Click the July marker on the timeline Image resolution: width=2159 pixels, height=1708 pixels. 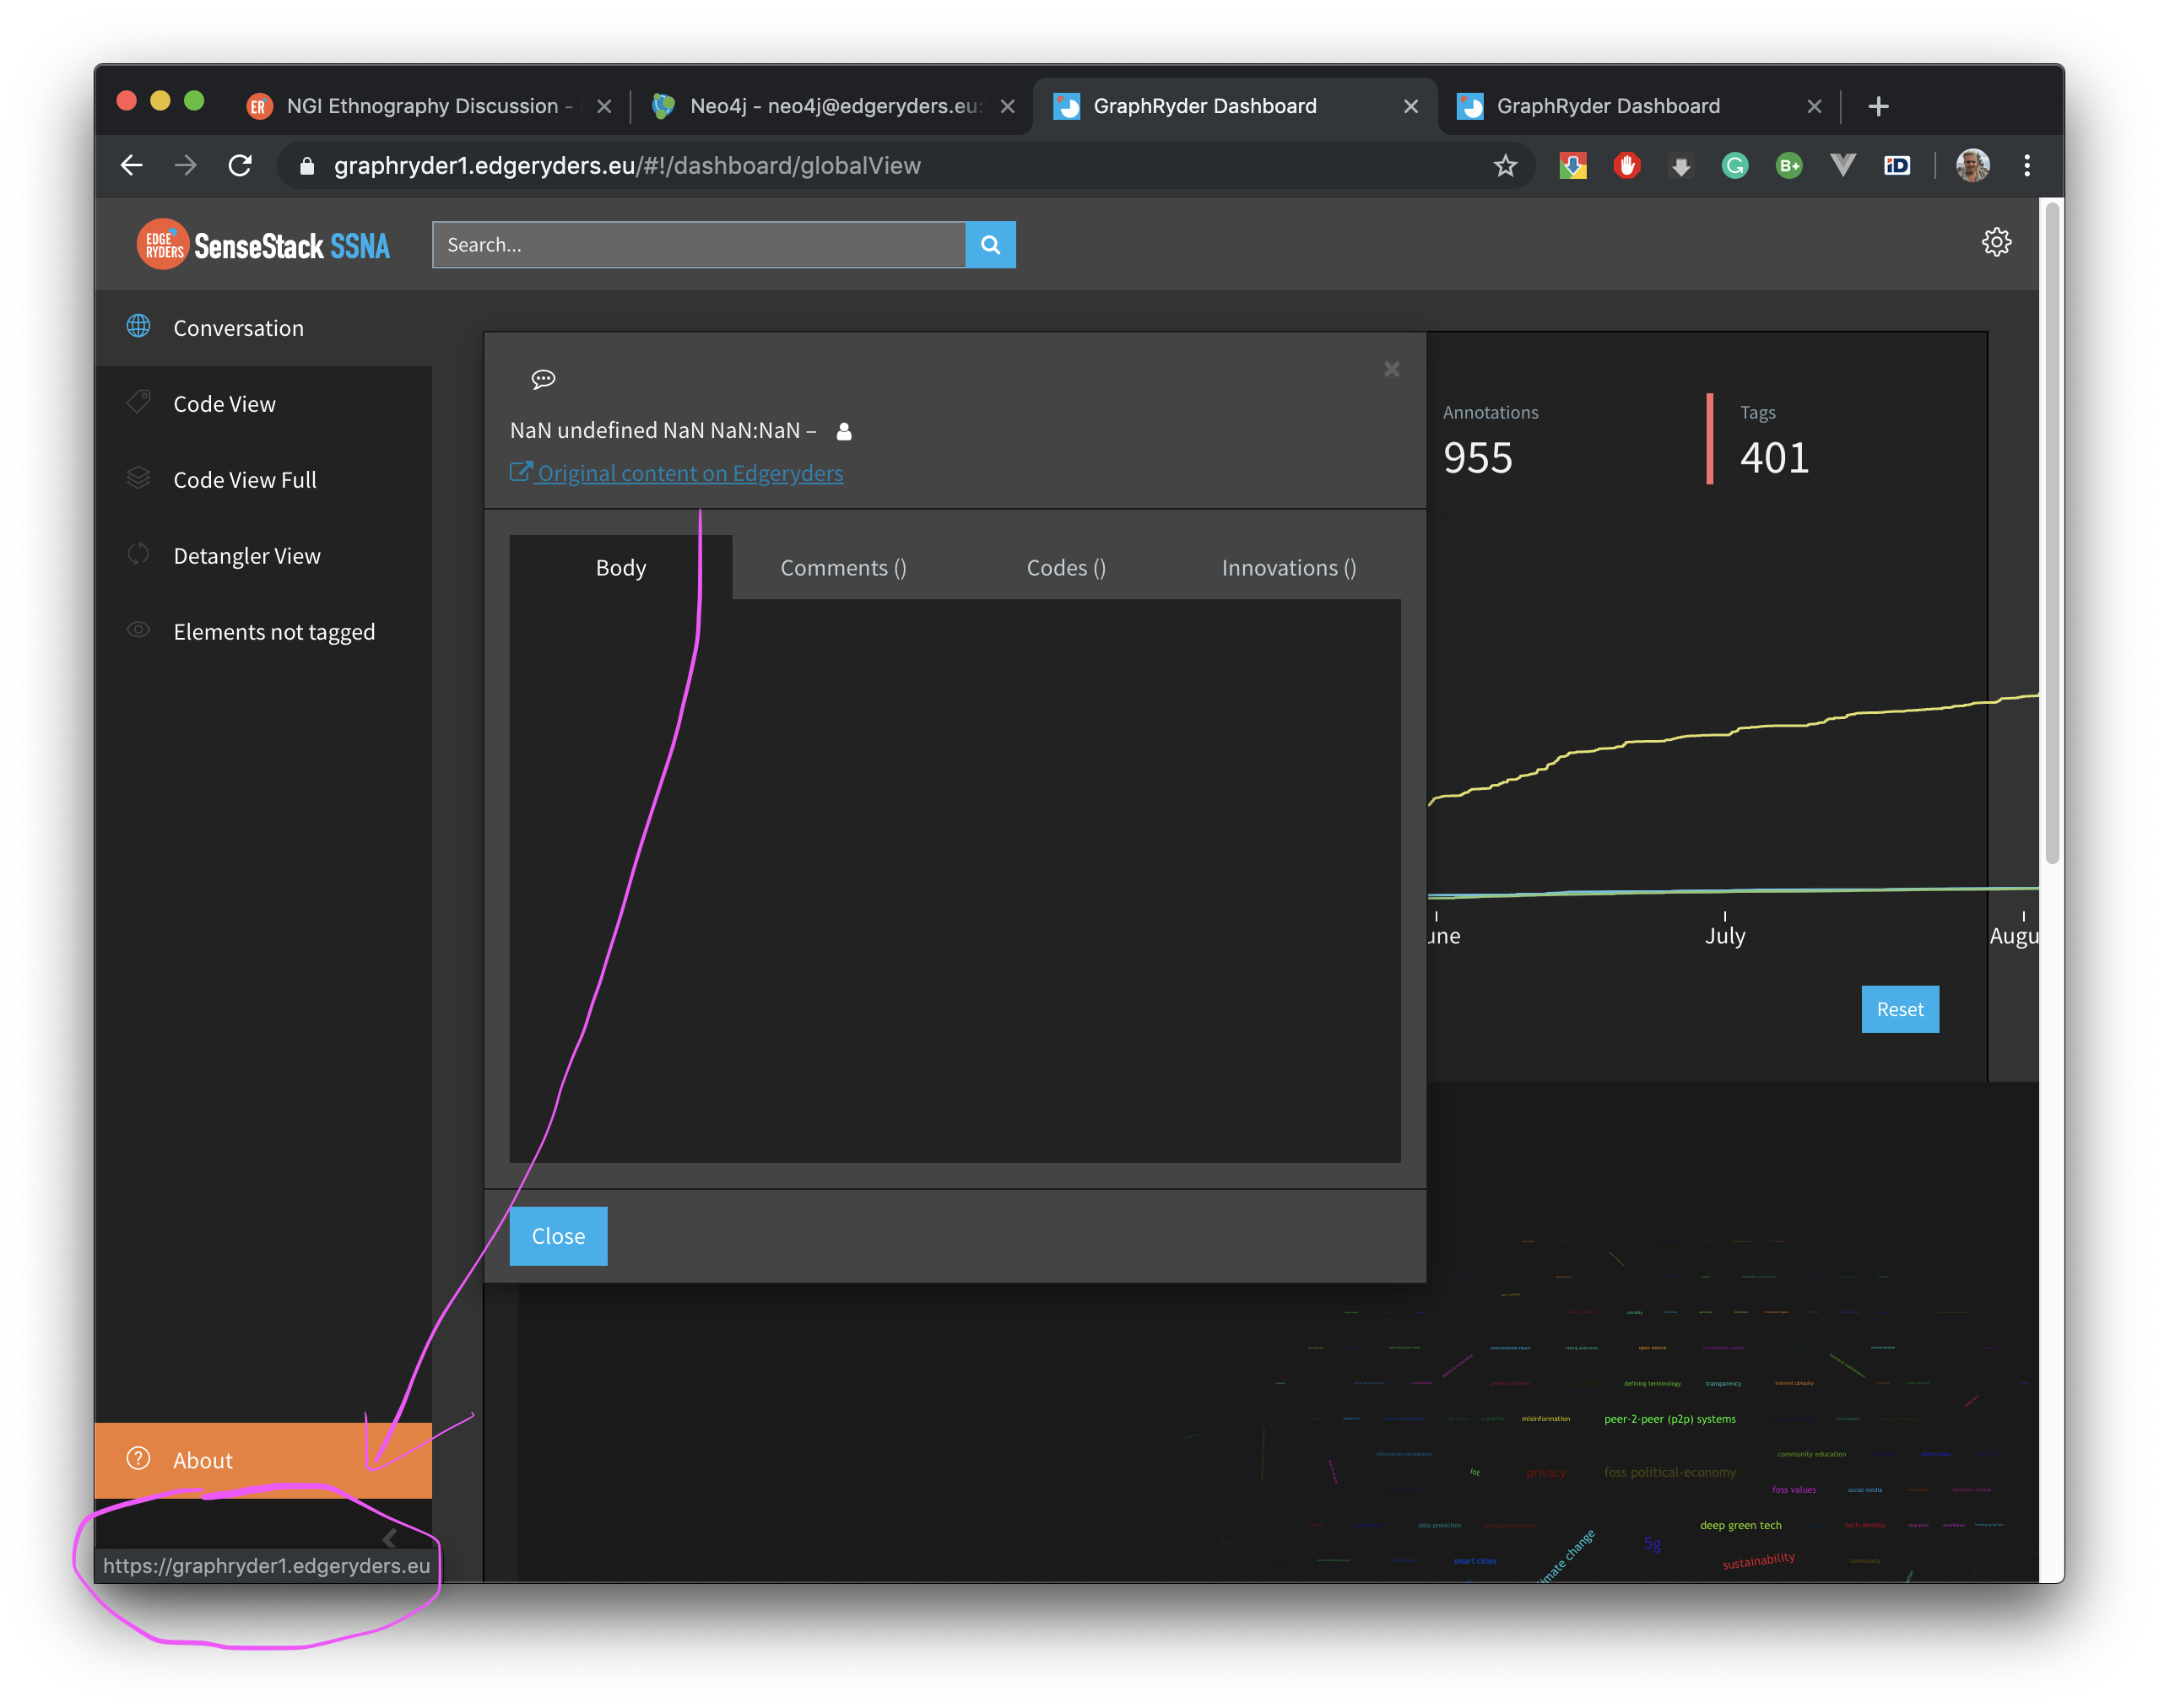1725,935
